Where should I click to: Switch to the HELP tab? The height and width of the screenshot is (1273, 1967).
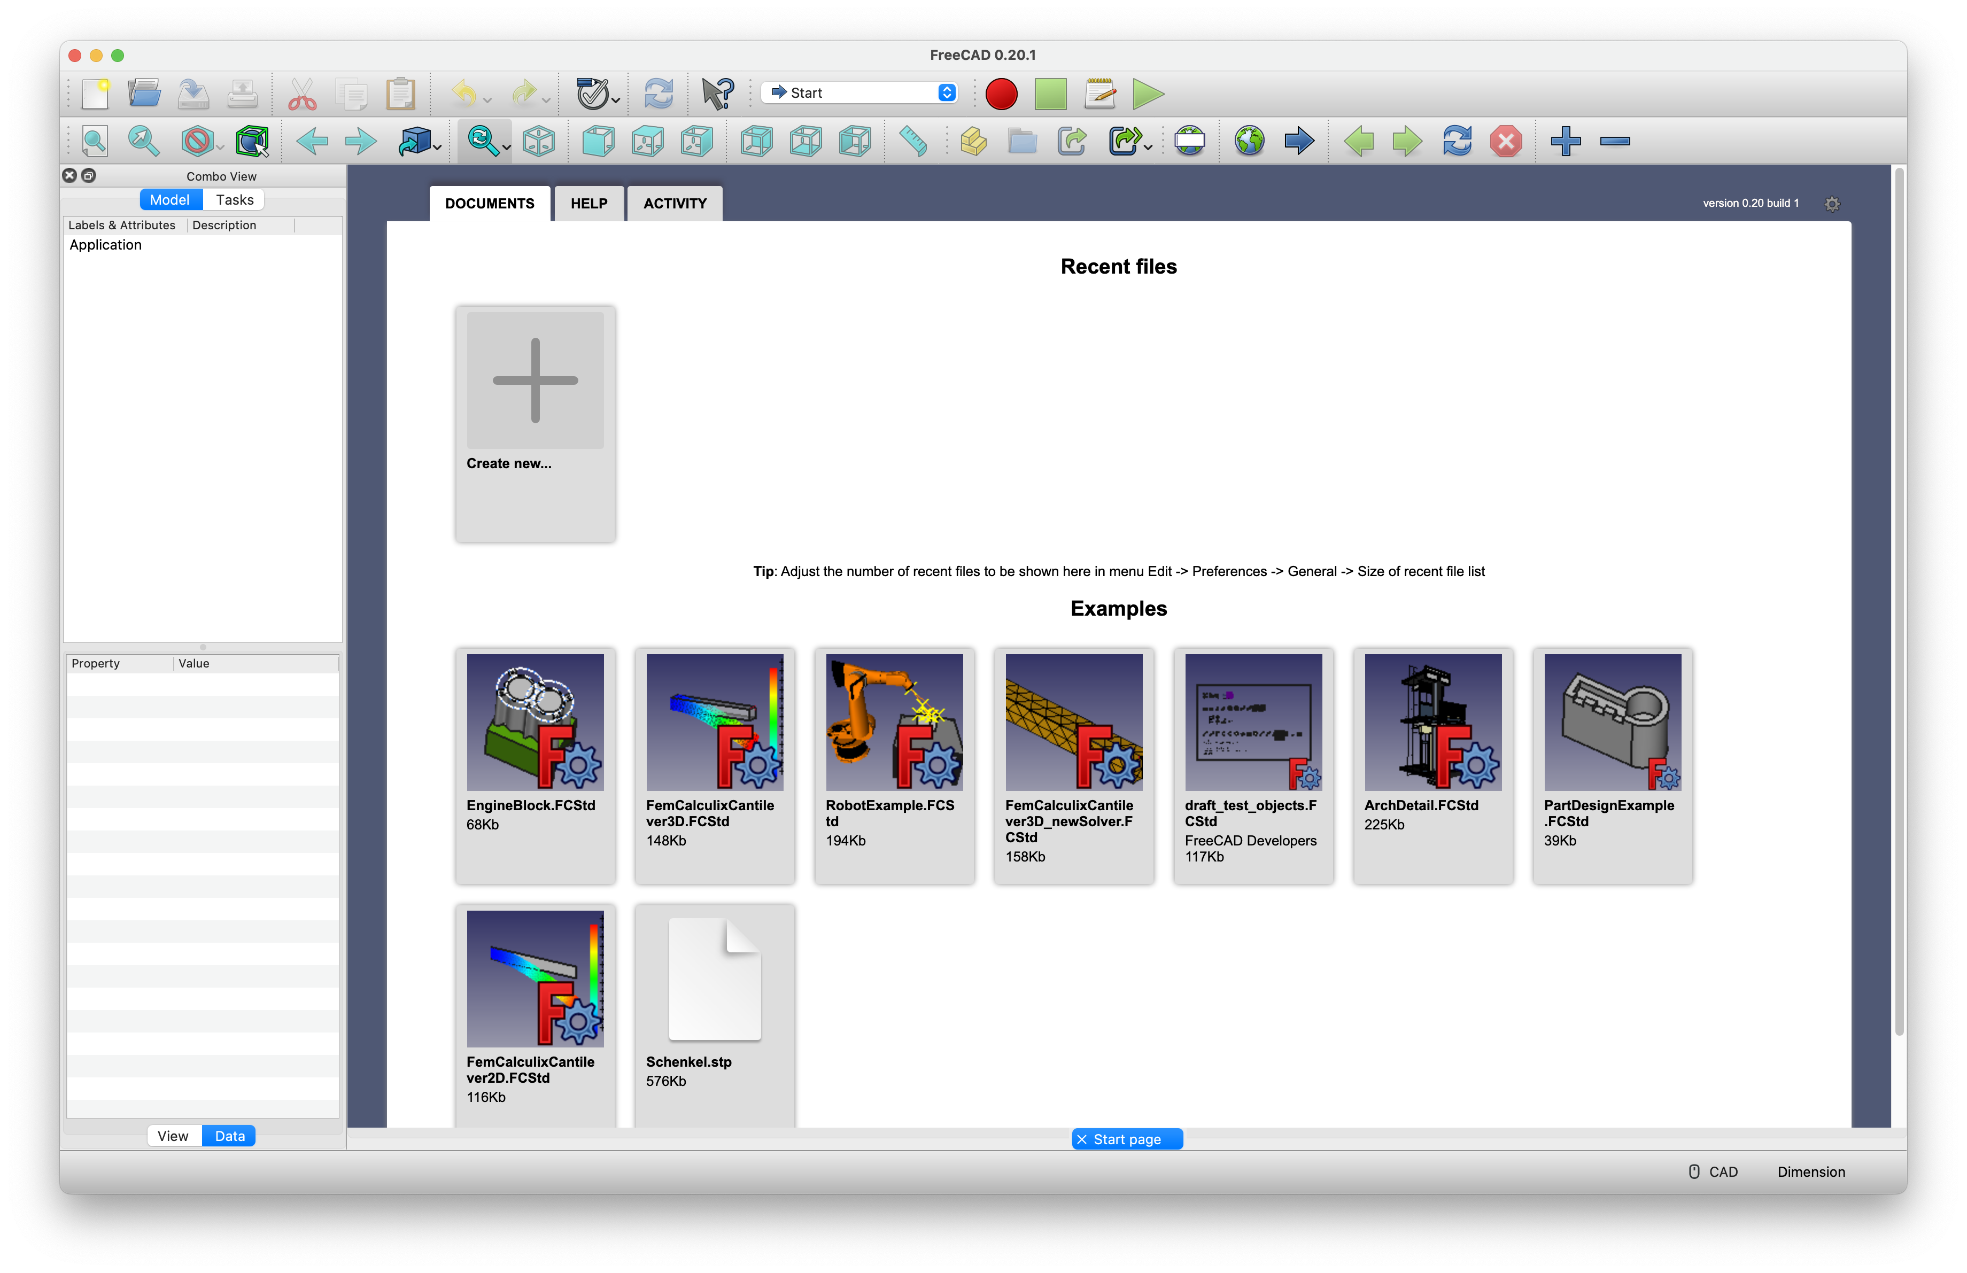click(588, 203)
